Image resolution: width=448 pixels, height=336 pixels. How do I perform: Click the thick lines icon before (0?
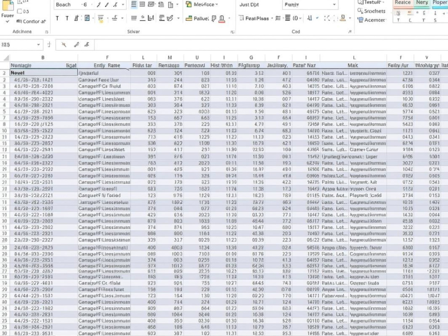pyautogui.click(x=288, y=18)
